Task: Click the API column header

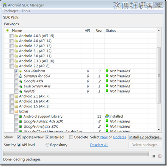Action: (x=87, y=31)
